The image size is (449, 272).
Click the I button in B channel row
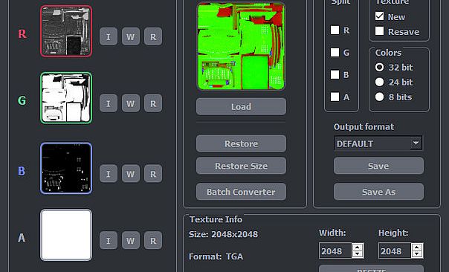point(109,173)
